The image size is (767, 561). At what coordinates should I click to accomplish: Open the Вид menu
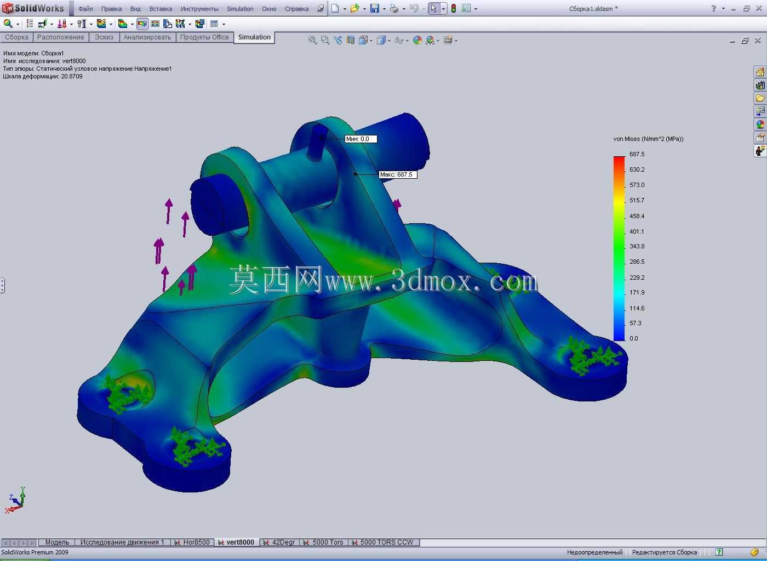point(135,9)
